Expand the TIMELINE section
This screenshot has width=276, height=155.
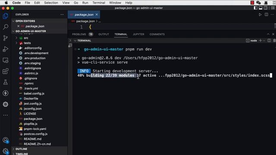tap(22, 154)
